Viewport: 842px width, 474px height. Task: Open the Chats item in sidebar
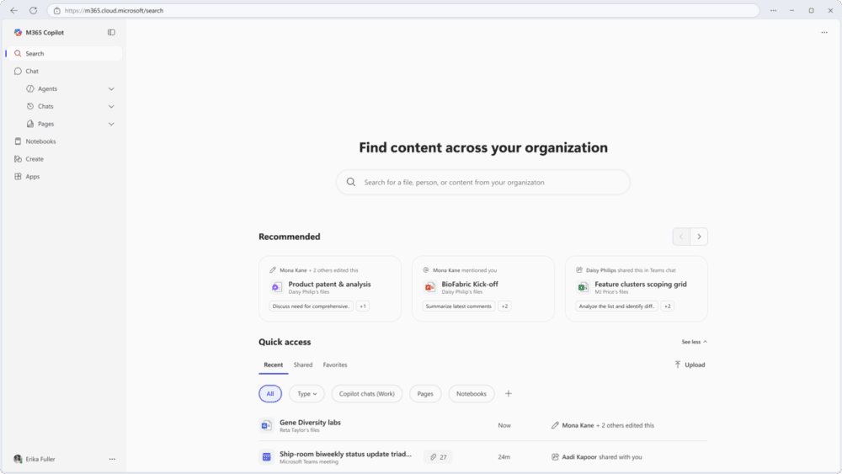[45, 106]
